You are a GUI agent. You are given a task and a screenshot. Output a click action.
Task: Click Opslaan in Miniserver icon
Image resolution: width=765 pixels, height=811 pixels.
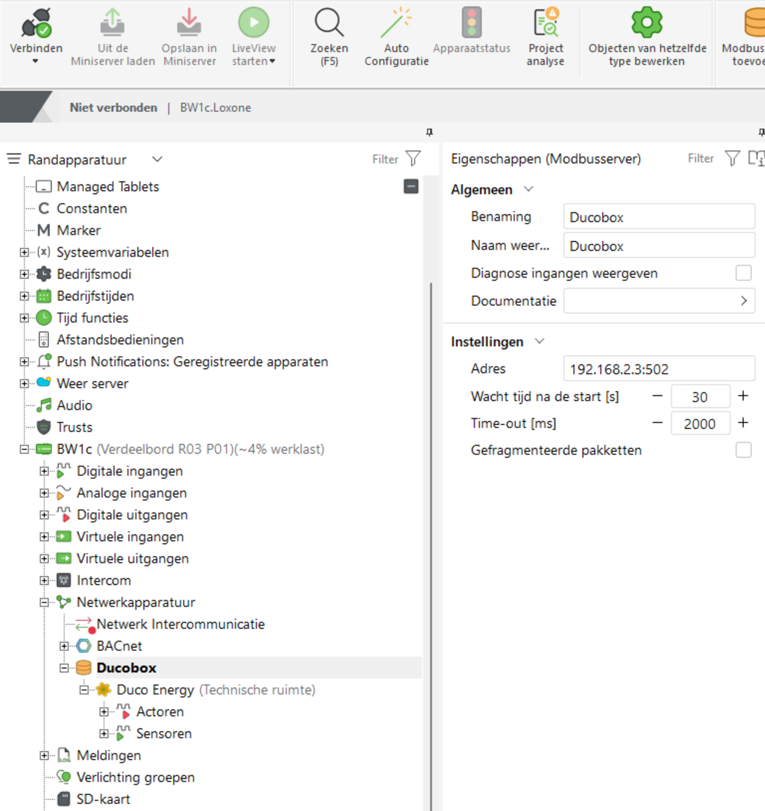point(189,22)
